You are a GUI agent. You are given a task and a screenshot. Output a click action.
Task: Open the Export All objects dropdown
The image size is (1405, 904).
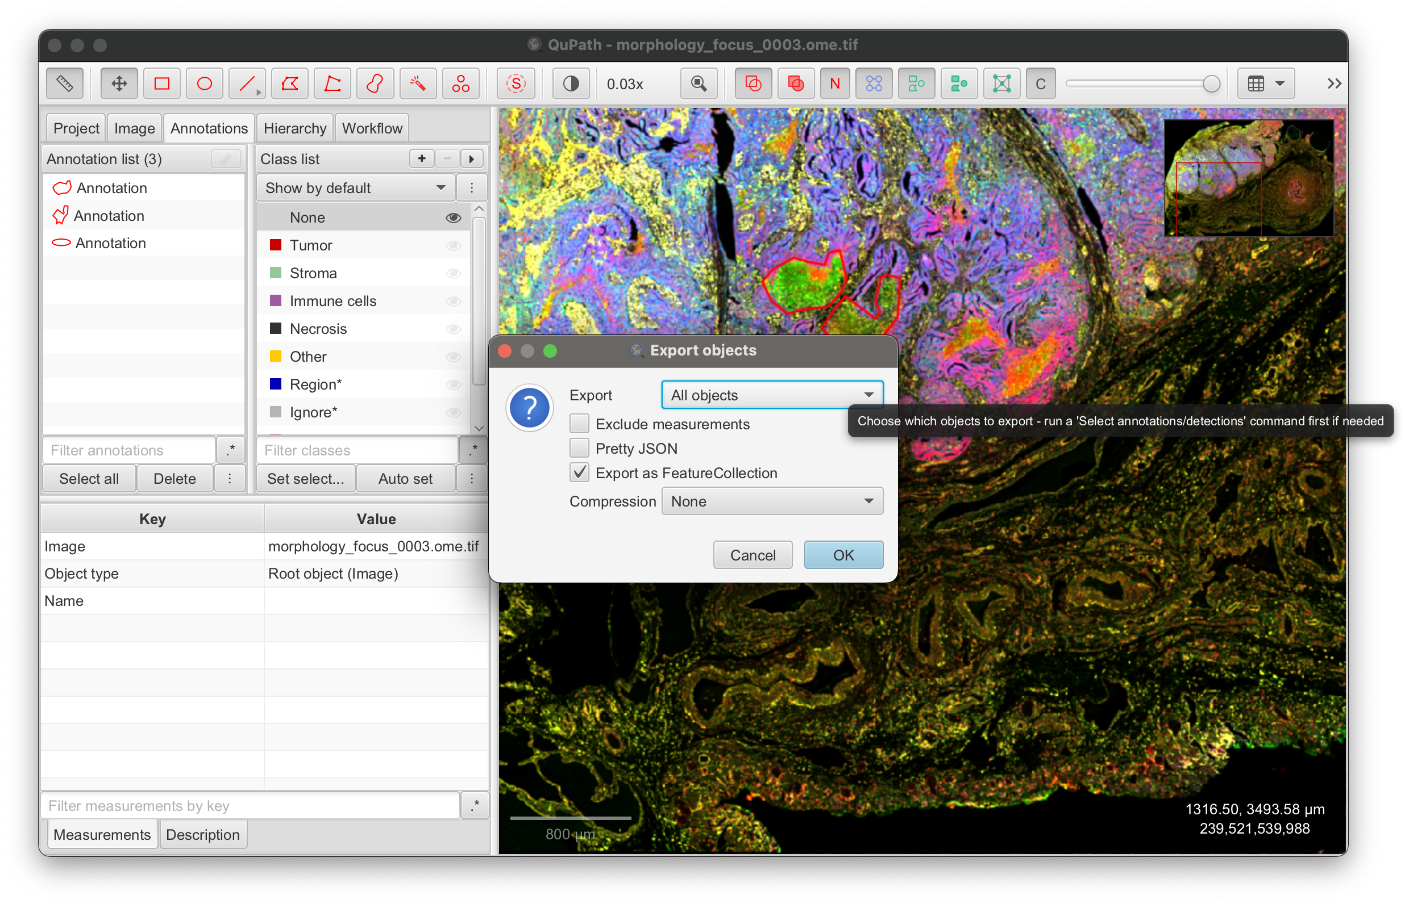772,395
